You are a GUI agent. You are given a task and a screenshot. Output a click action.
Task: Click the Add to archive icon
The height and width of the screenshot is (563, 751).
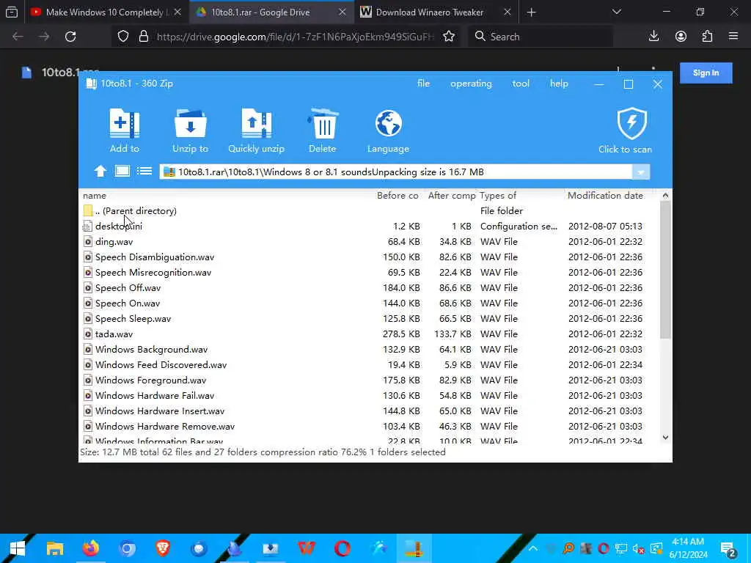pyautogui.click(x=125, y=123)
